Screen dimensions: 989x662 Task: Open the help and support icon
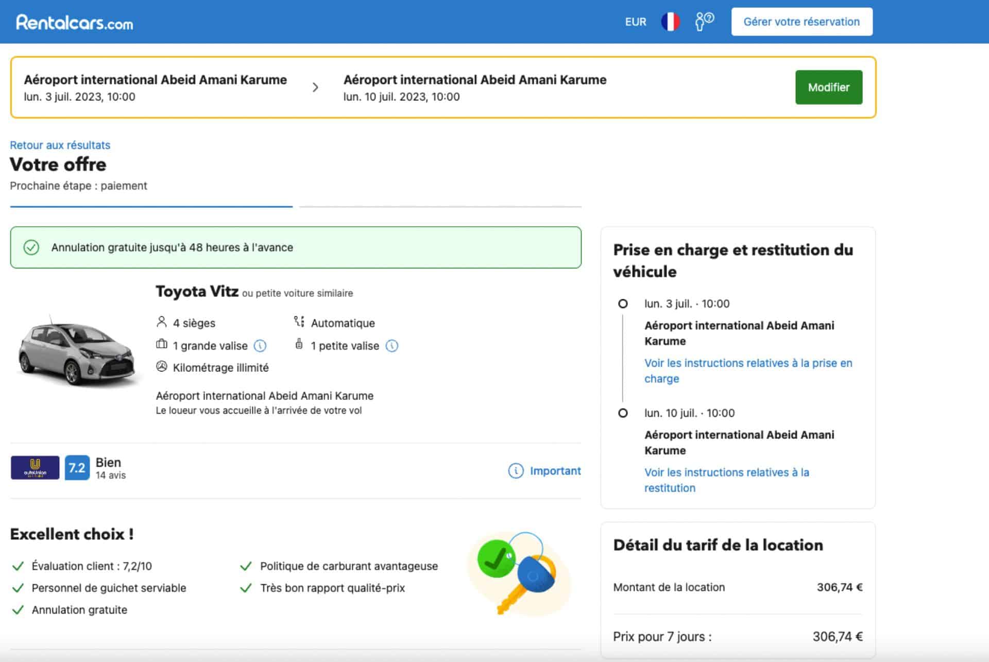coord(704,22)
